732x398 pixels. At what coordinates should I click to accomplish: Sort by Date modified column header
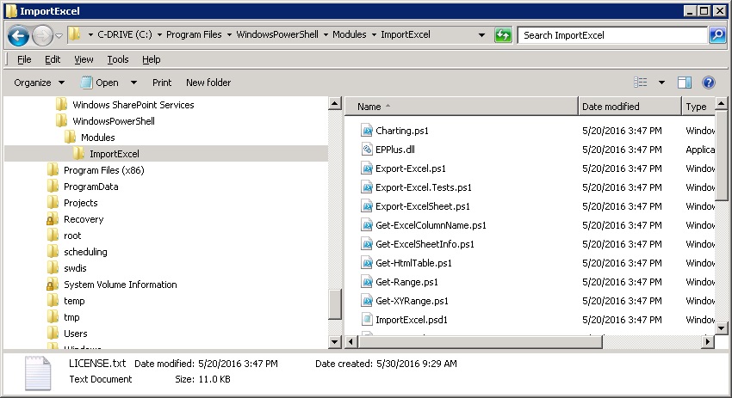pos(630,107)
